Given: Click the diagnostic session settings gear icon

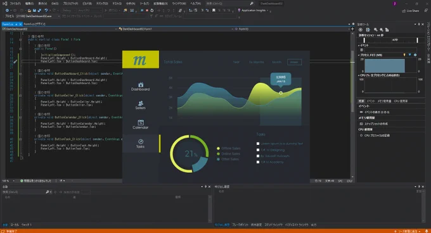Looking at the screenshot, I should coord(361,30).
